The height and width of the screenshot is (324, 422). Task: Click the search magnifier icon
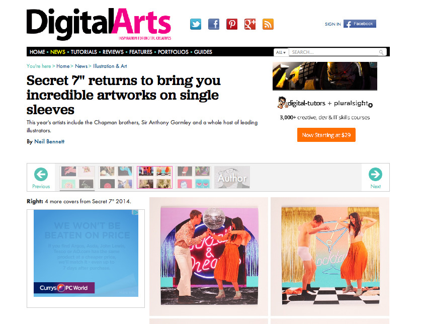(x=381, y=52)
